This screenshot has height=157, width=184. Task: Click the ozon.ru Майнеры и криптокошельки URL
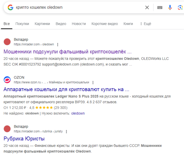tap(51, 82)
